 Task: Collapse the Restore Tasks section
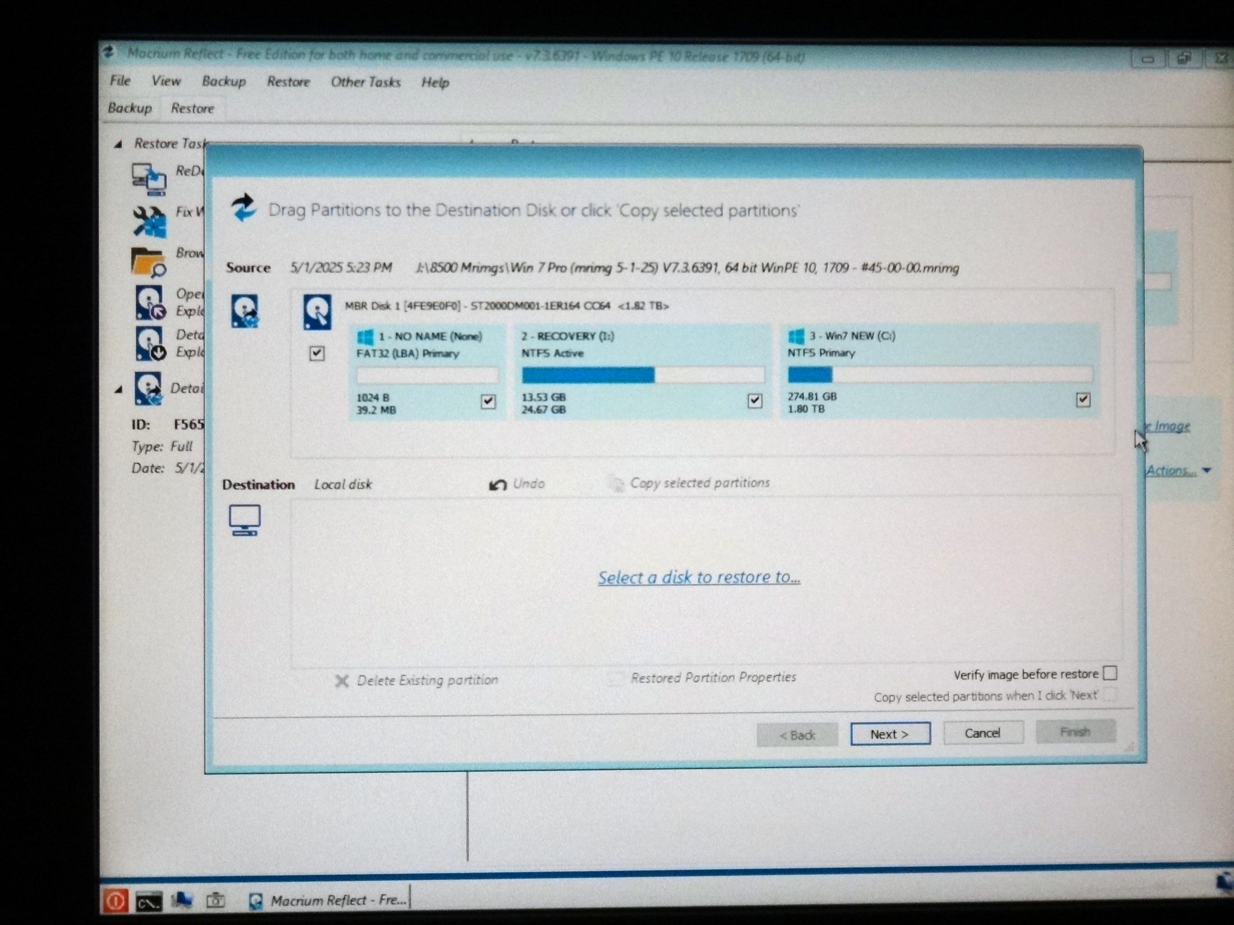point(118,144)
